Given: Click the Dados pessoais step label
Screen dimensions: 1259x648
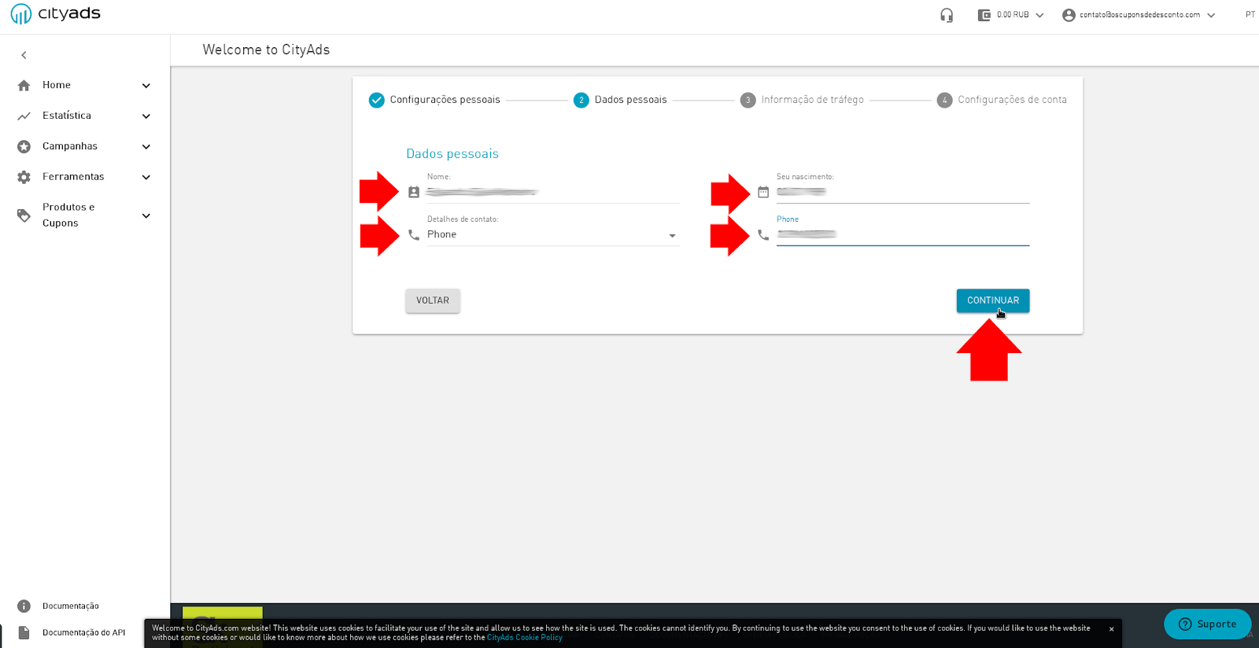Looking at the screenshot, I should (x=630, y=100).
